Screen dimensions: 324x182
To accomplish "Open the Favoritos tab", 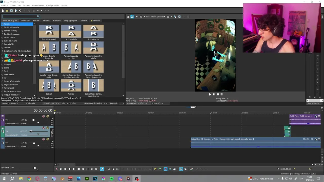I will click(95, 20).
